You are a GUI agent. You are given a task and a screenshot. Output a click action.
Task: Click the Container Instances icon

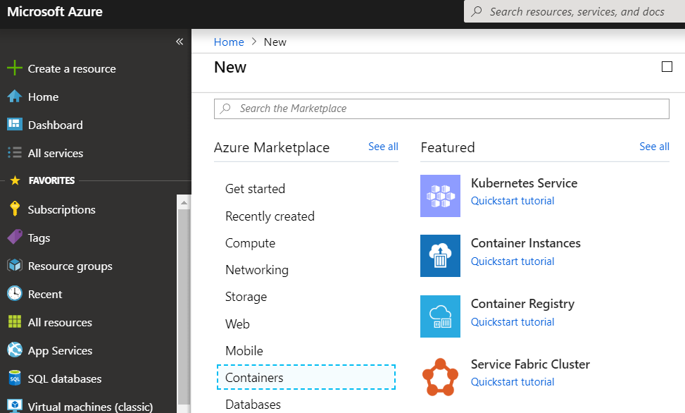(x=440, y=256)
